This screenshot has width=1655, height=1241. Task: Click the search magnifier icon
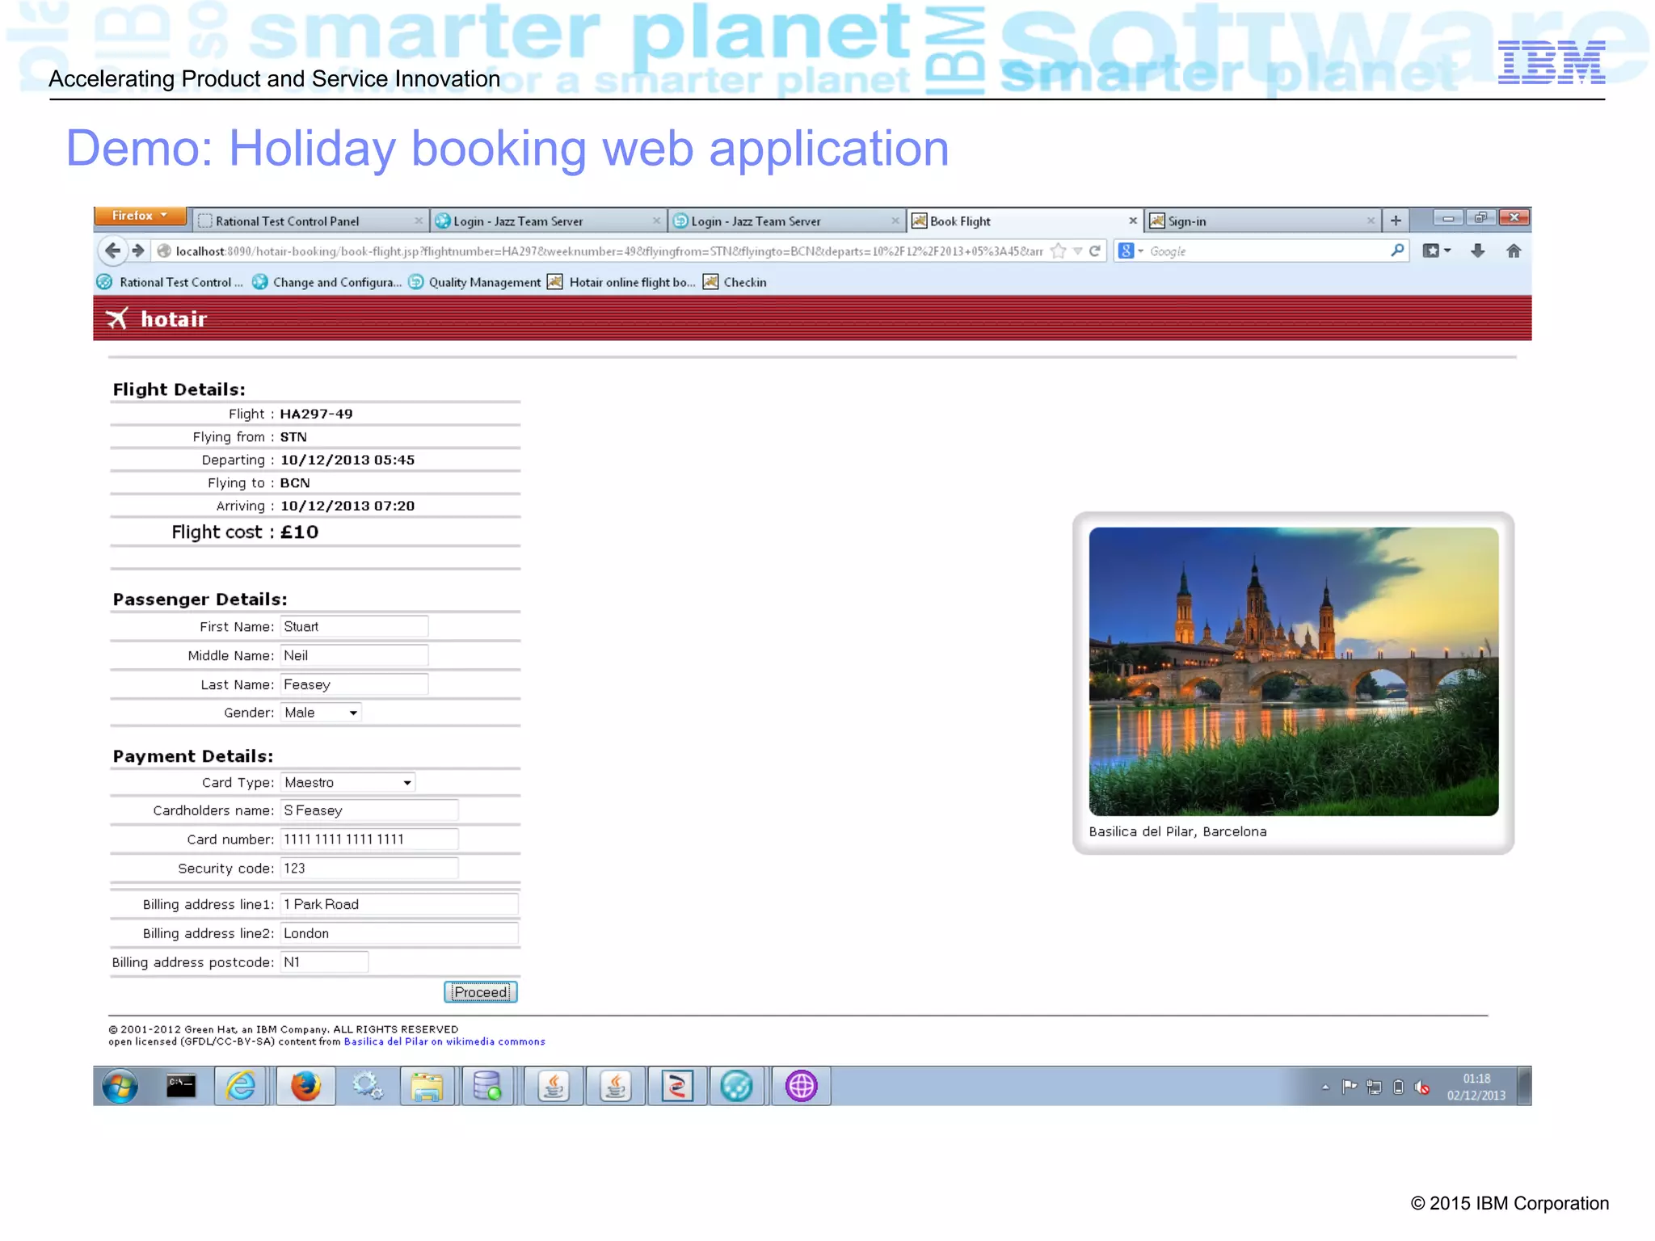click(x=1397, y=251)
